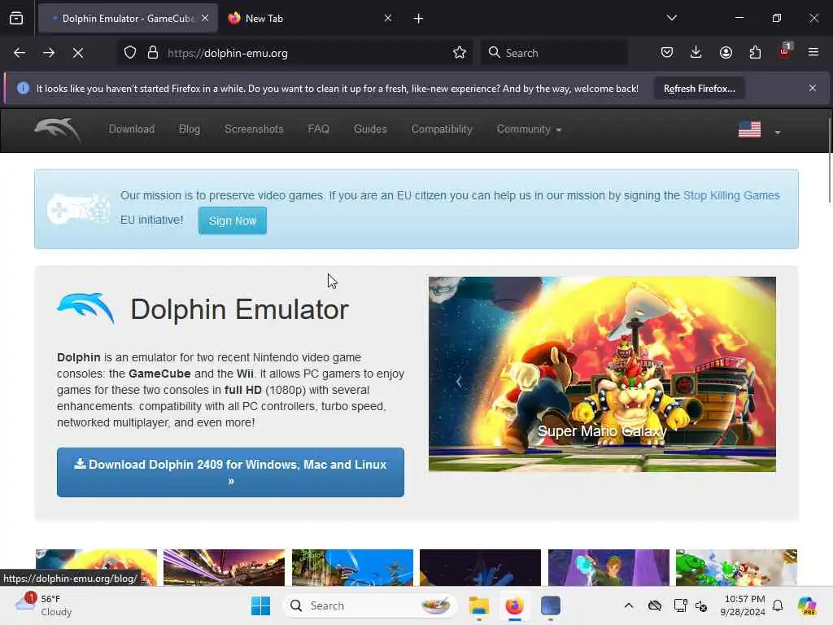The height and width of the screenshot is (625, 833).
Task: Open the Firefox View icon
Action: tap(16, 19)
